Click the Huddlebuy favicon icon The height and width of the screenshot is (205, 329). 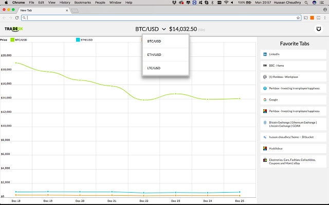[x=265, y=149]
